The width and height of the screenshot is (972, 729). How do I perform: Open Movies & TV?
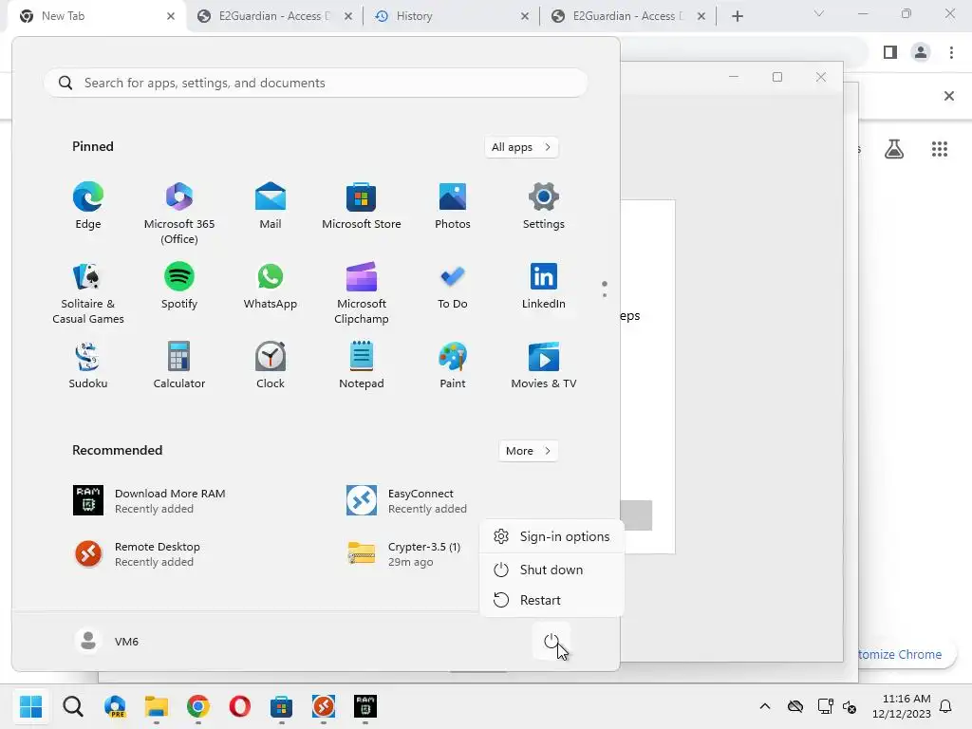coord(544,365)
